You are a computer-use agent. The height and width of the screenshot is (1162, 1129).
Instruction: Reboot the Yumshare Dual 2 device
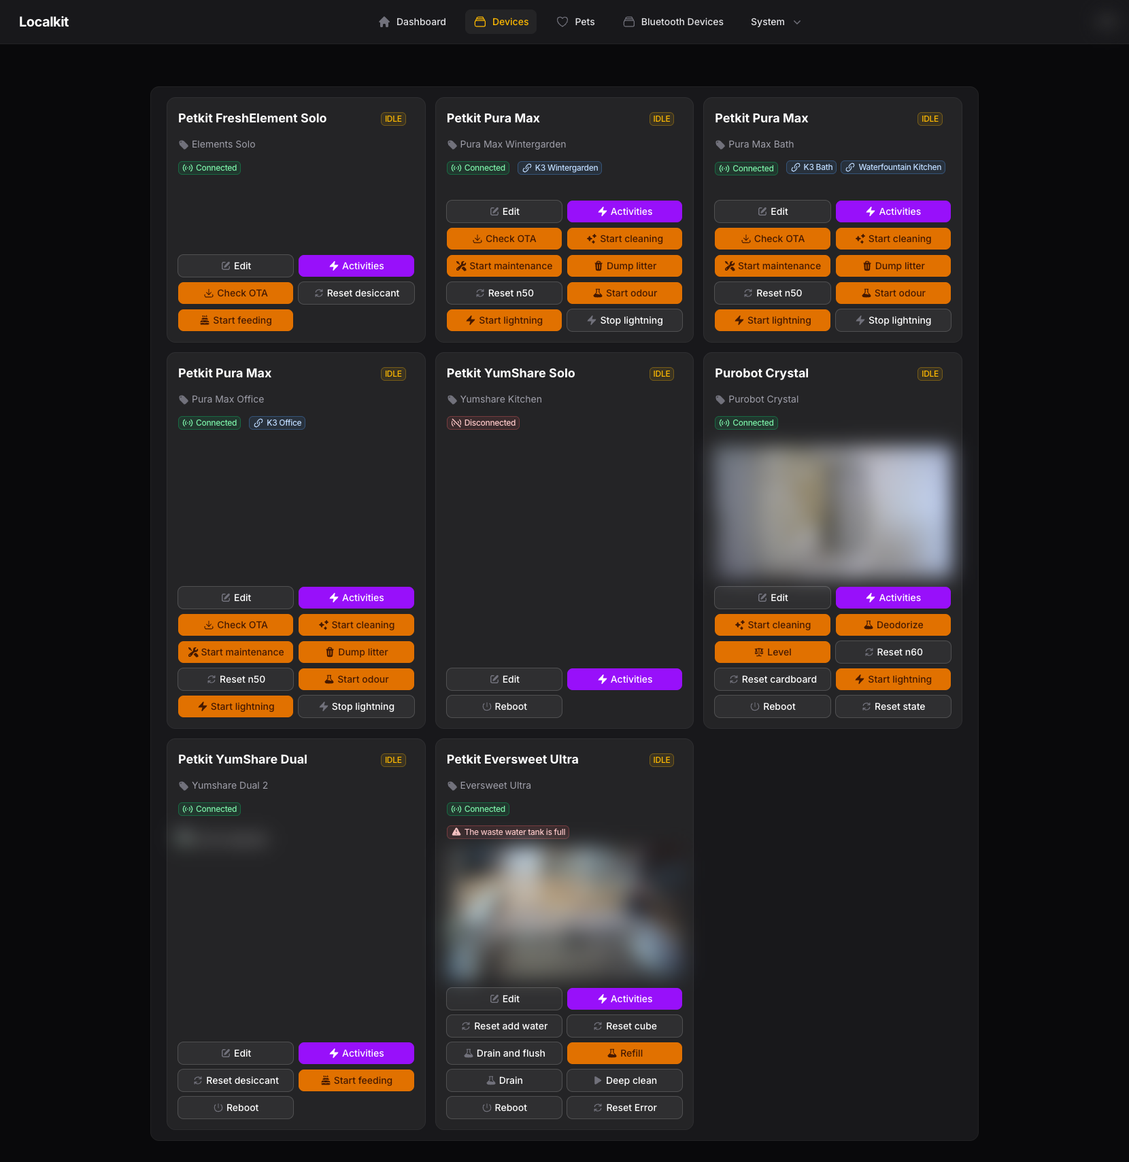pyautogui.click(x=235, y=1108)
